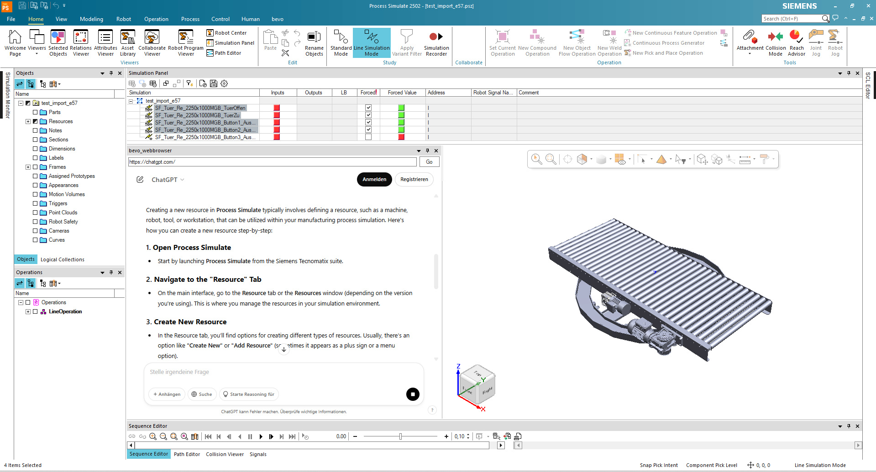876x472 pixels.
Task: Toggle Forced checkbox for Button1_Aus signal
Action: coord(368,123)
